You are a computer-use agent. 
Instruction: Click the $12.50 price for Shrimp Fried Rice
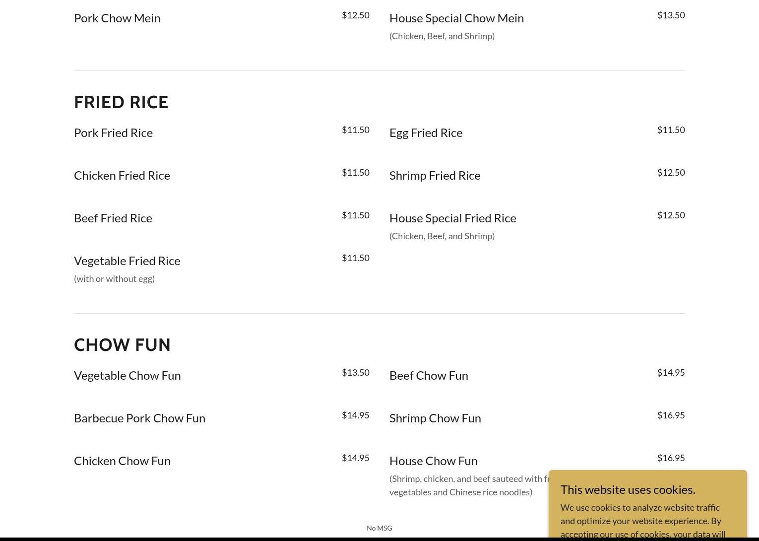(671, 172)
